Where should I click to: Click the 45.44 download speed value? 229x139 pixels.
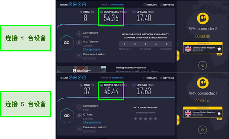point(111,91)
